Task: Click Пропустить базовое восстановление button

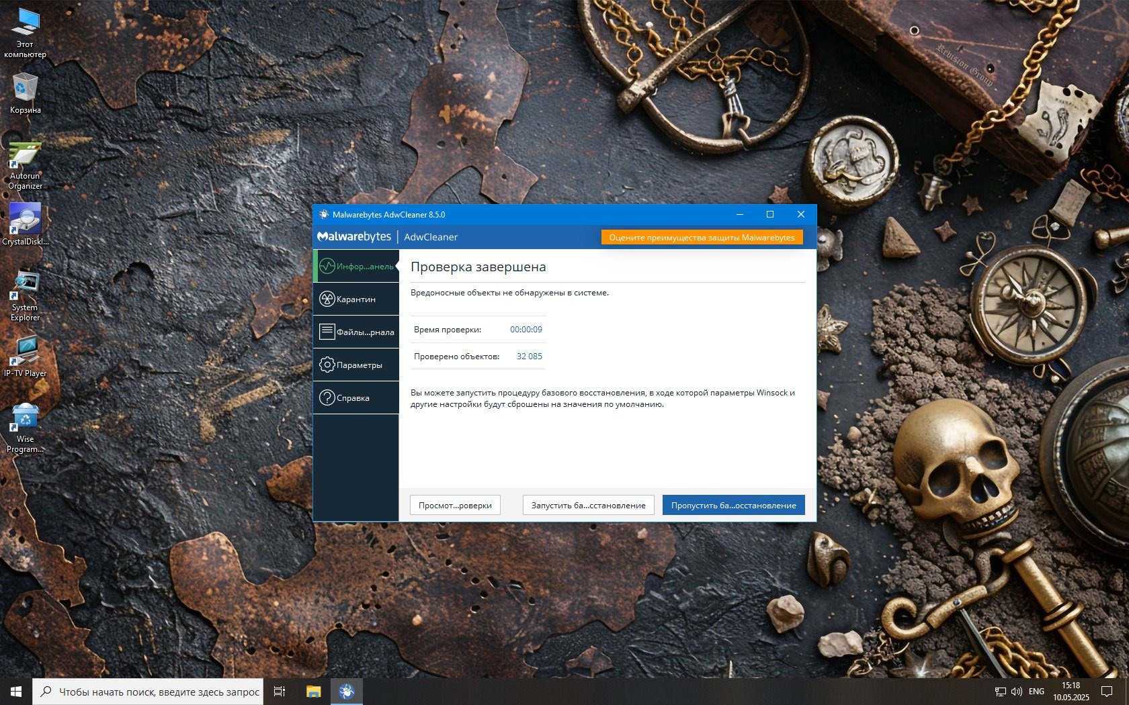Action: coord(733,505)
